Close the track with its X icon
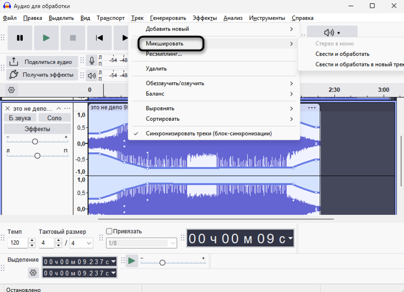Viewport: 404px width, 292px height. [7, 109]
